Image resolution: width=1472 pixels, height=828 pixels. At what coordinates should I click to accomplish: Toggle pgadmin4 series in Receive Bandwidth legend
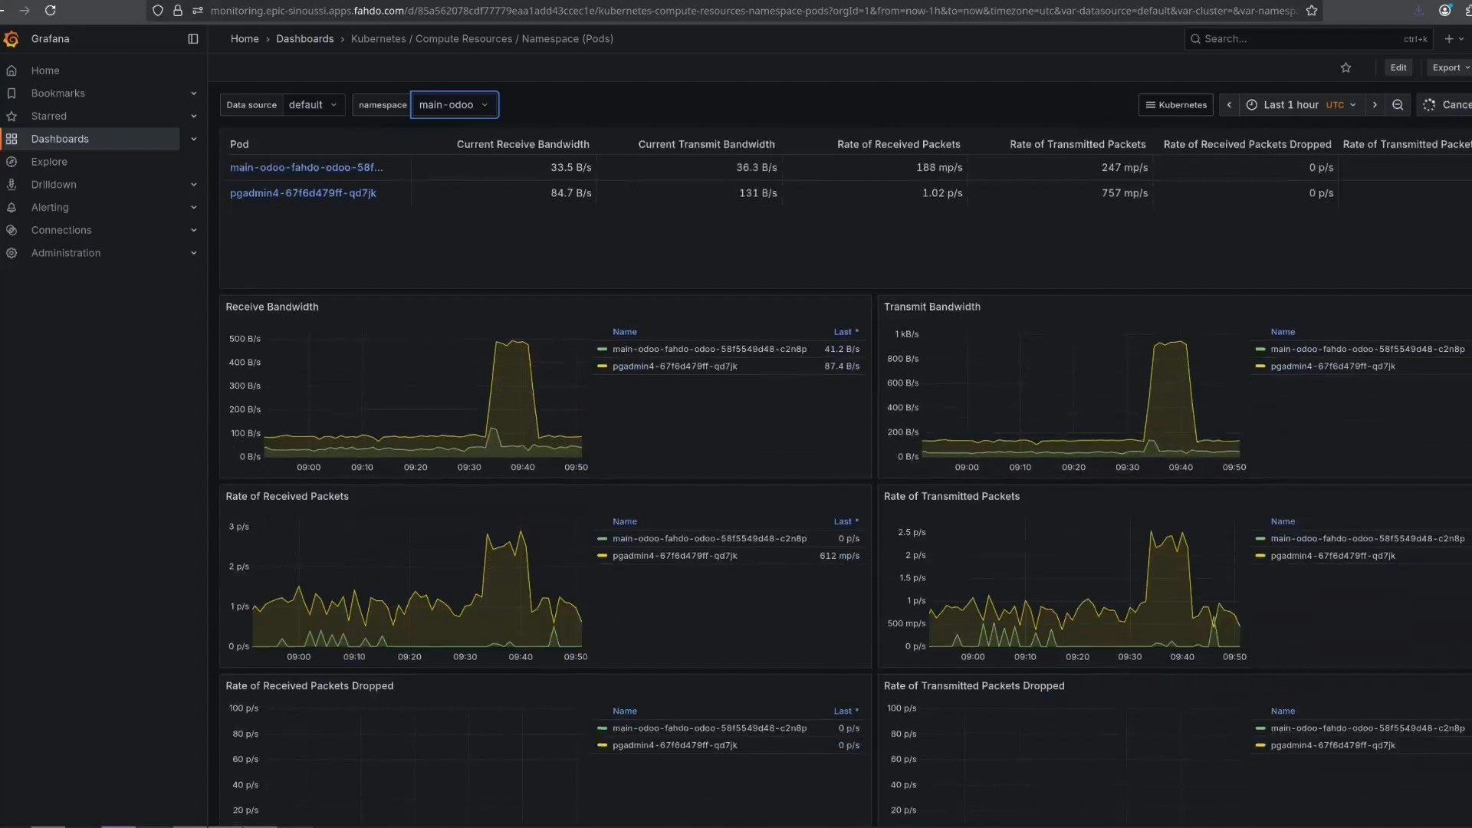tap(675, 366)
